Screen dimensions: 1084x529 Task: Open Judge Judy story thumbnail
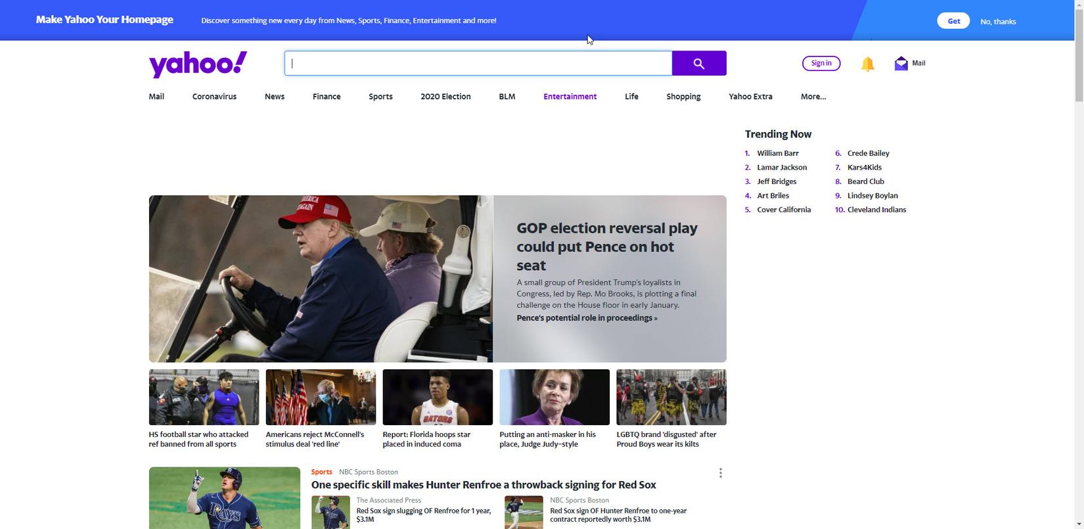pos(554,397)
